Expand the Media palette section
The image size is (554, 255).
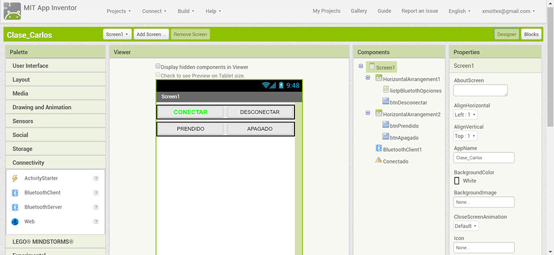pyautogui.click(x=56, y=93)
